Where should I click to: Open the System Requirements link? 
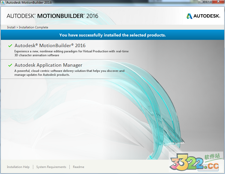click(x=51, y=167)
